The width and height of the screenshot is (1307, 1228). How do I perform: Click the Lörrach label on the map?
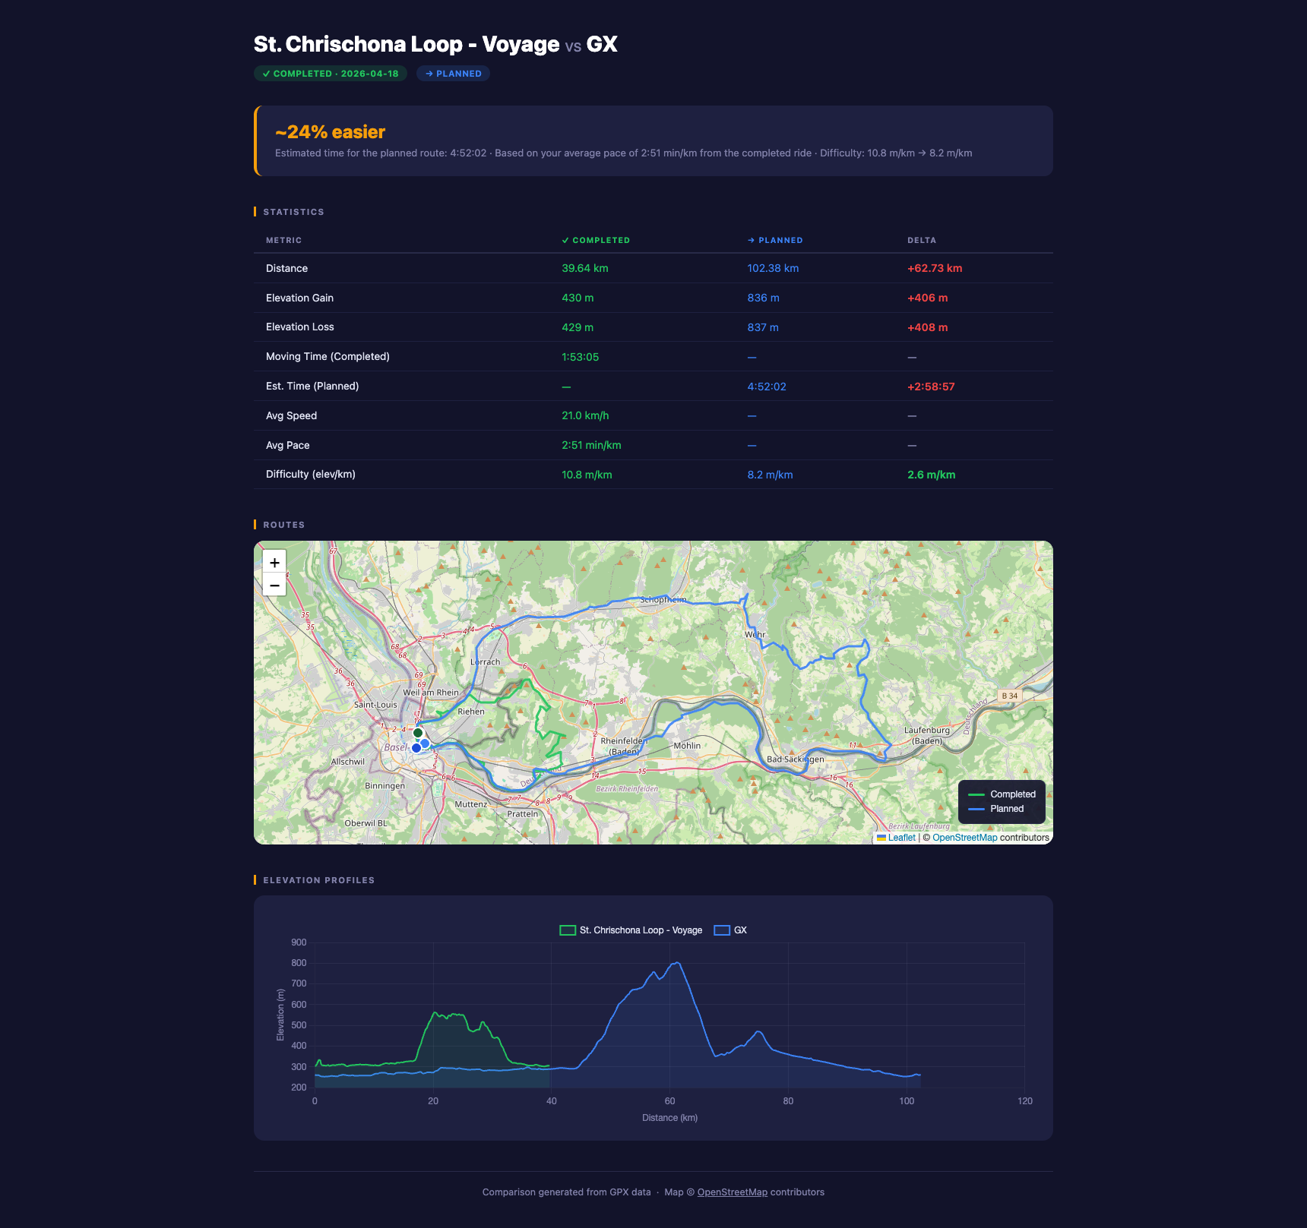(485, 661)
